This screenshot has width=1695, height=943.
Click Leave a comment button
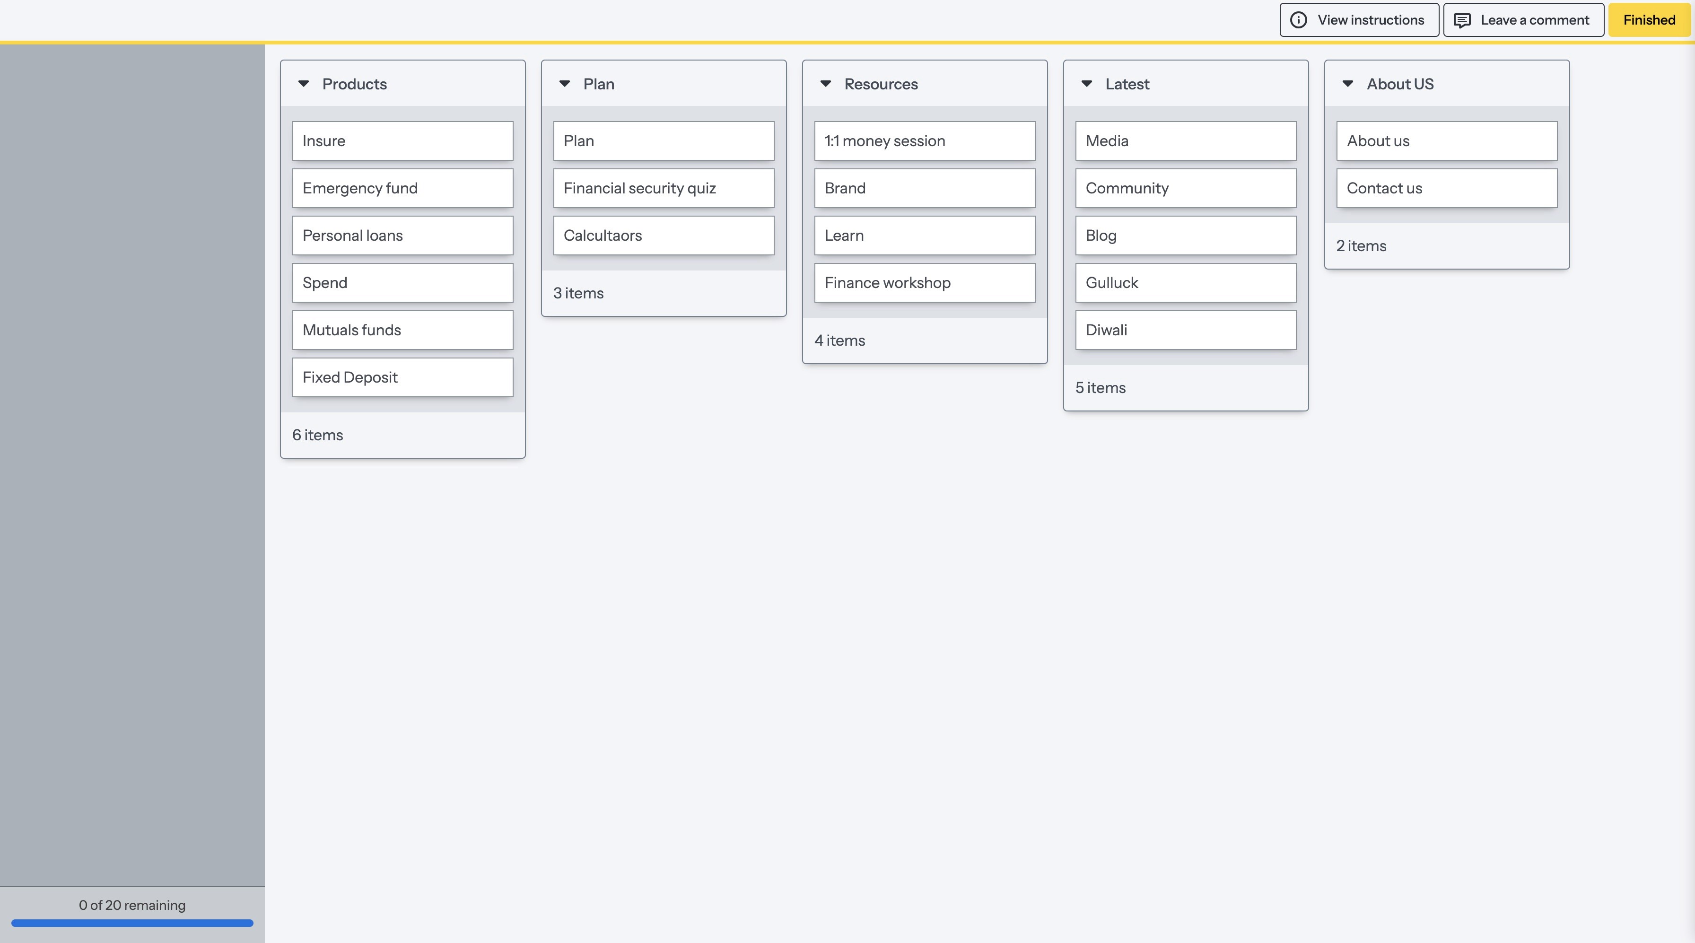[1523, 20]
